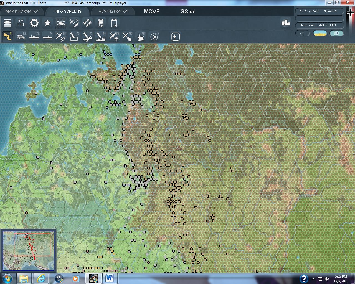Select the F5 air recon mode
This screenshot has height=284, width=355.
(x=61, y=37)
